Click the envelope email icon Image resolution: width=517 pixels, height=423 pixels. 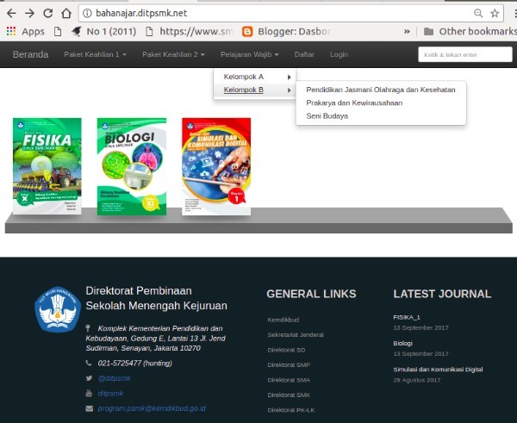pos(90,408)
